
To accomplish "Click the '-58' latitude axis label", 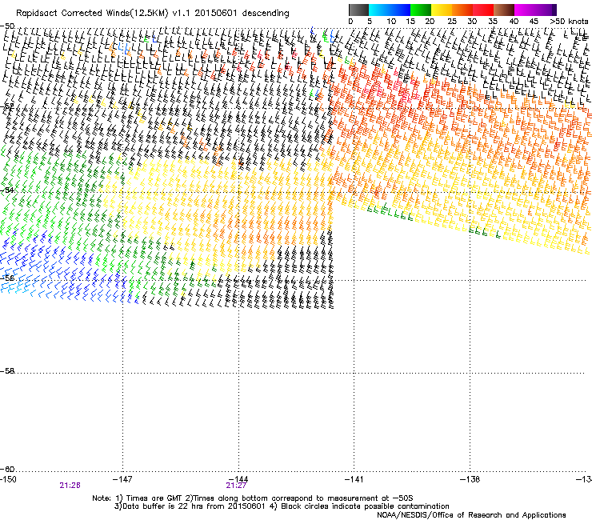I will (x=7, y=371).
